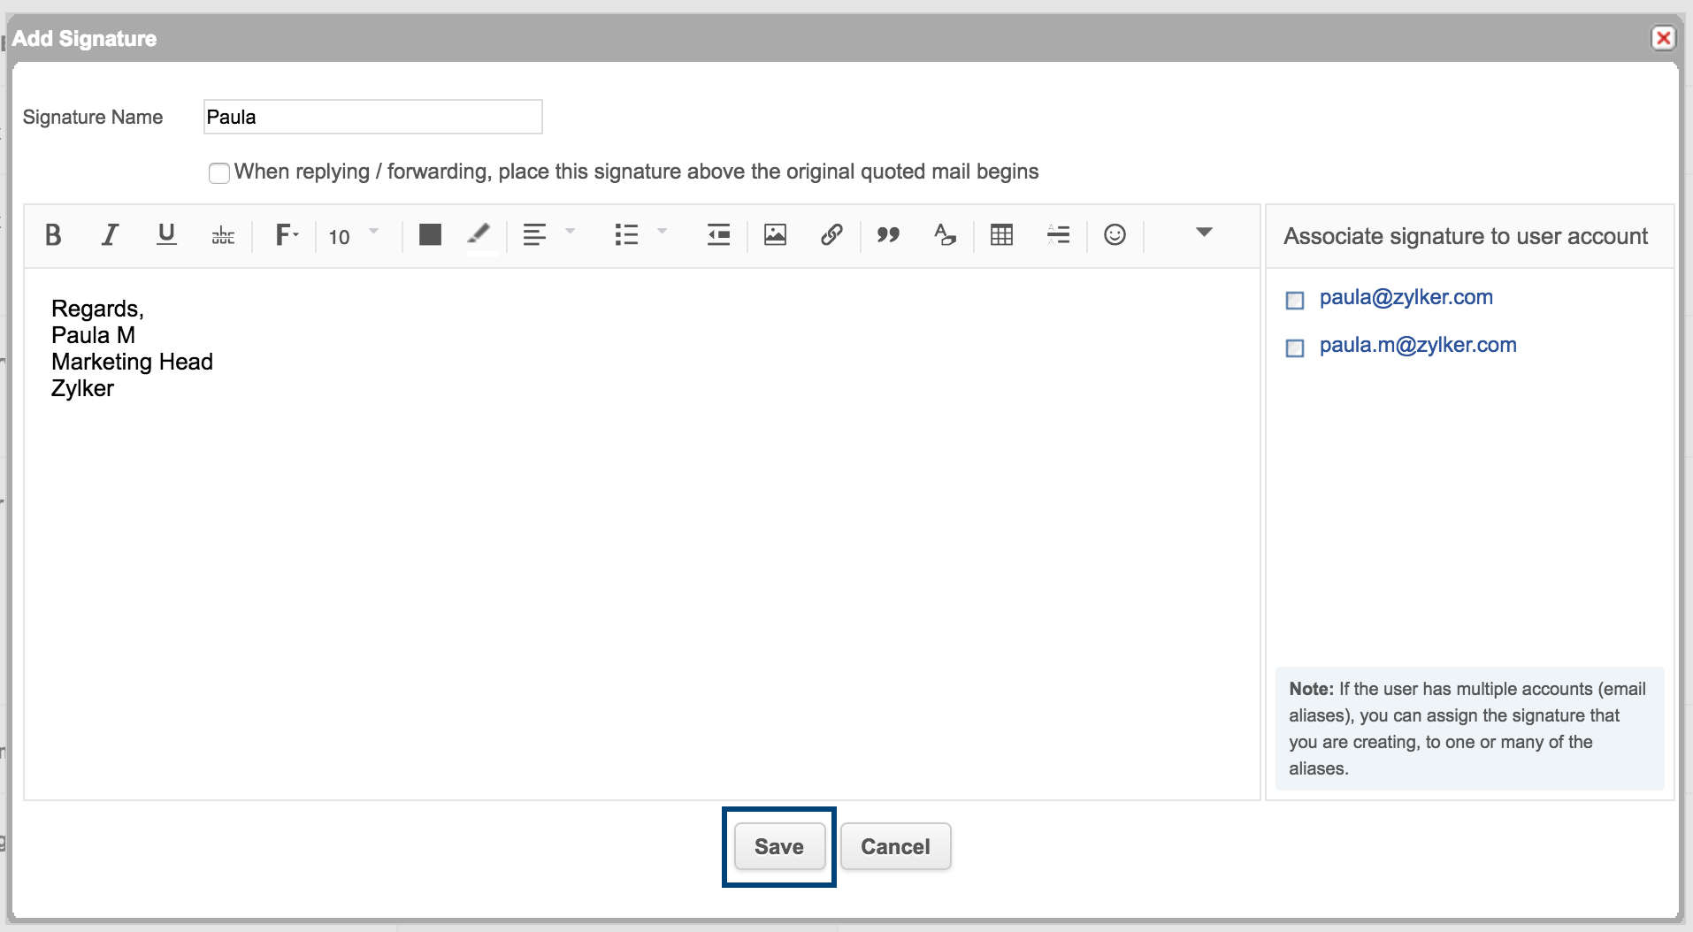Open the font family menu

(x=287, y=235)
